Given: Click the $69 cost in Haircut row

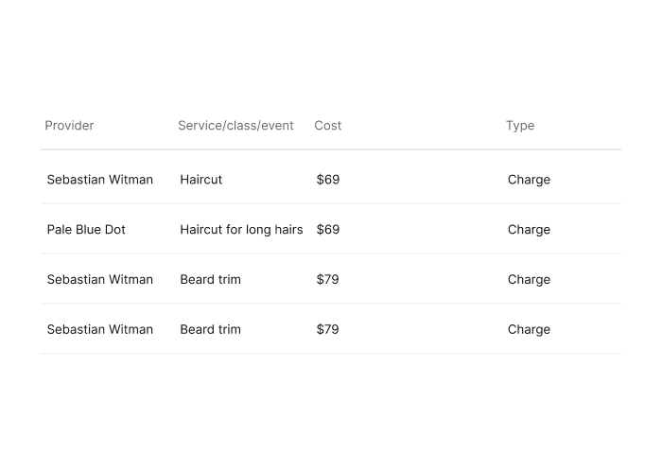Looking at the screenshot, I should (328, 180).
